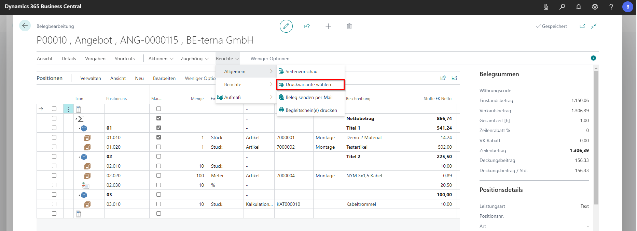Screen dimensions: 637x231
Task: Open the settings gear icon
Action: coord(595,7)
